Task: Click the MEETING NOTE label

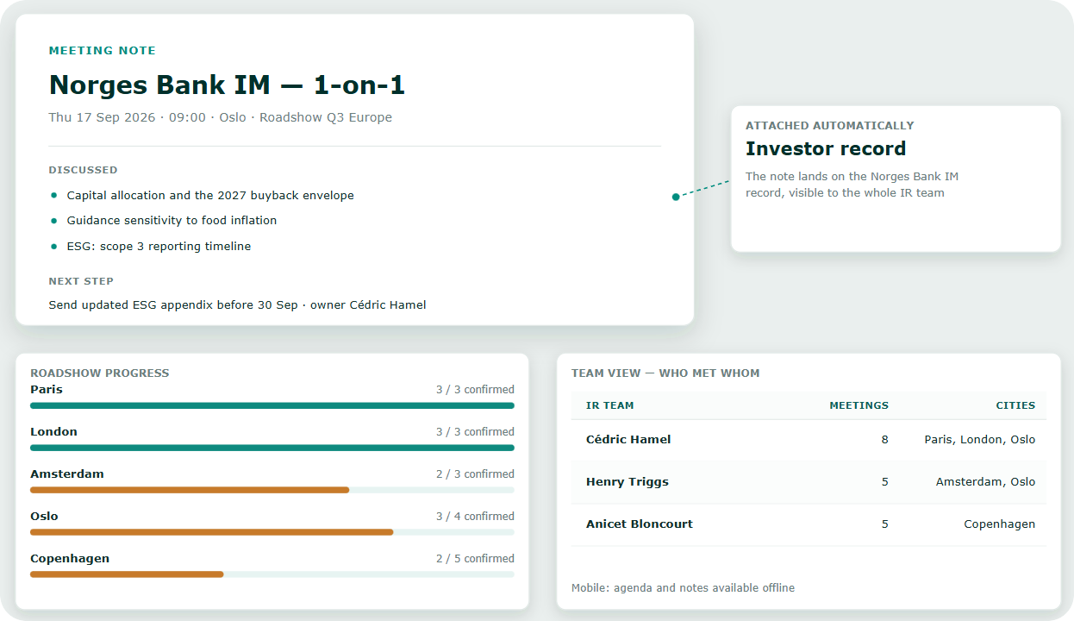Action: pos(103,51)
